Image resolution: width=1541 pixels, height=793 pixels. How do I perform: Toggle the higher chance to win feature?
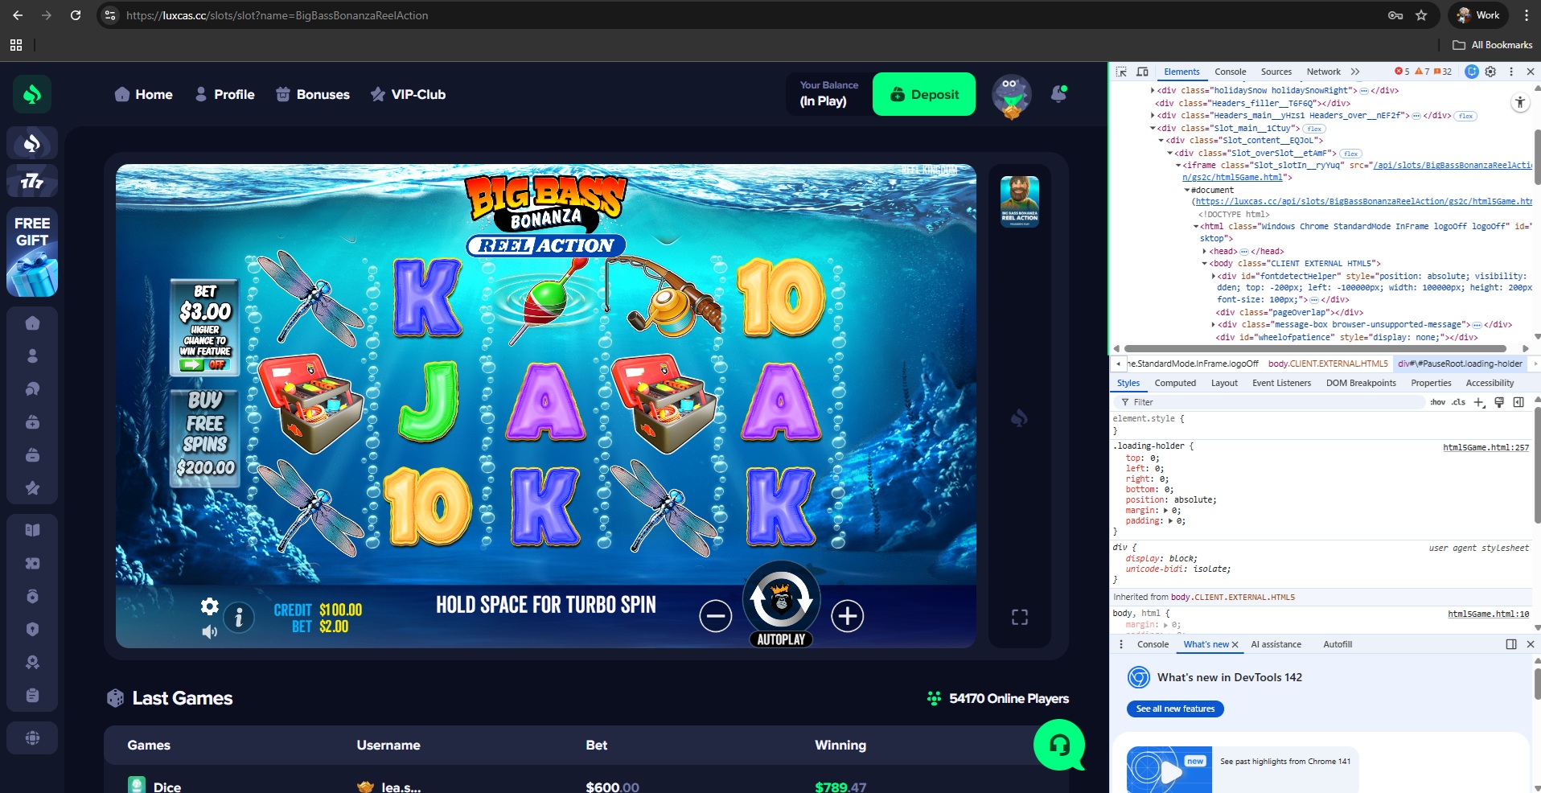[204, 364]
